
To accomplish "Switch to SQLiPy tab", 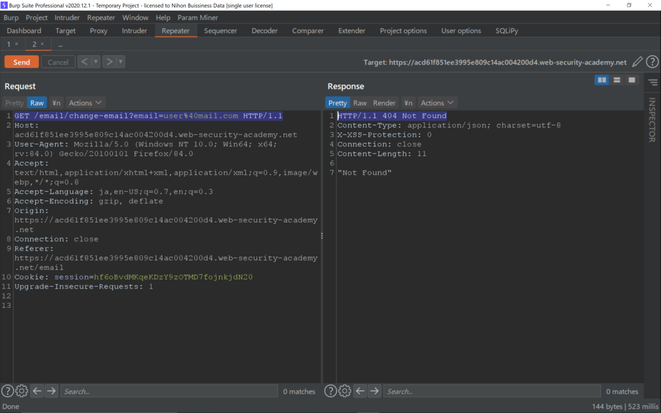I will point(507,31).
